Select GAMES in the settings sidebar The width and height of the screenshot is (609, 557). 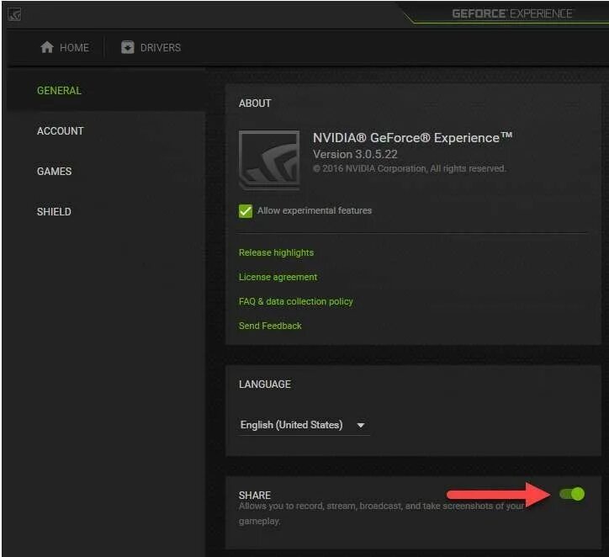pos(55,172)
